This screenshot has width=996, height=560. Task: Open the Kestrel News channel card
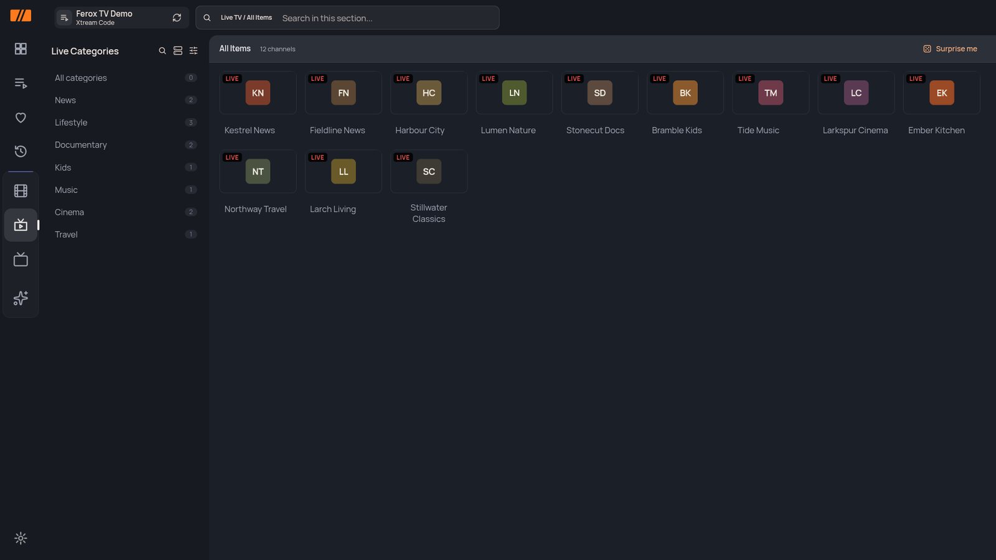pyautogui.click(x=258, y=105)
